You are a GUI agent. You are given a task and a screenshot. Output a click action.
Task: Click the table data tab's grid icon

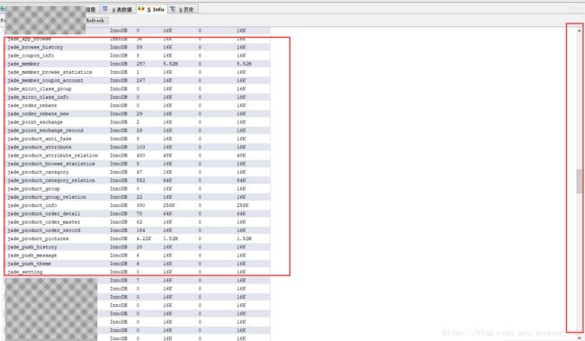point(105,9)
